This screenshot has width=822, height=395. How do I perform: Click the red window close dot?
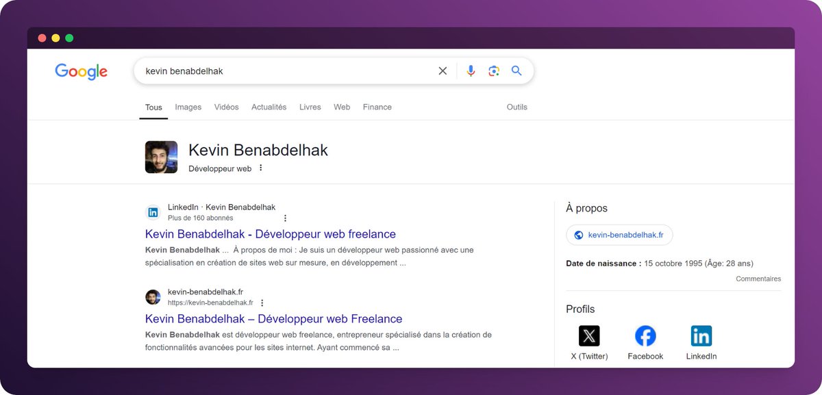[x=42, y=38]
